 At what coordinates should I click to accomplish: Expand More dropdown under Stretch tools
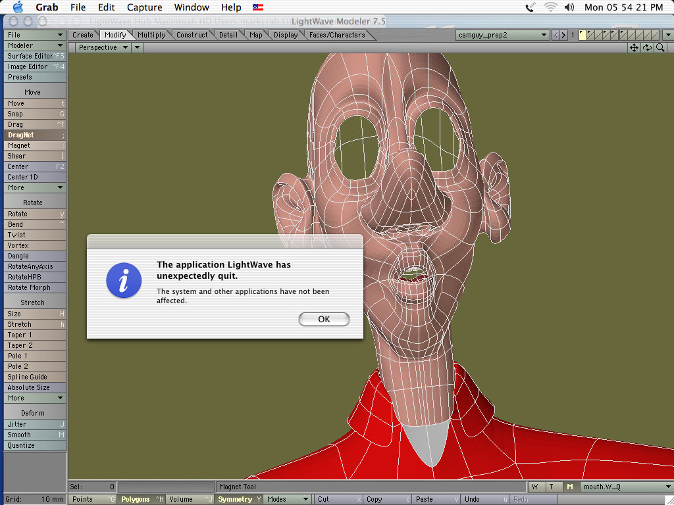coord(35,398)
